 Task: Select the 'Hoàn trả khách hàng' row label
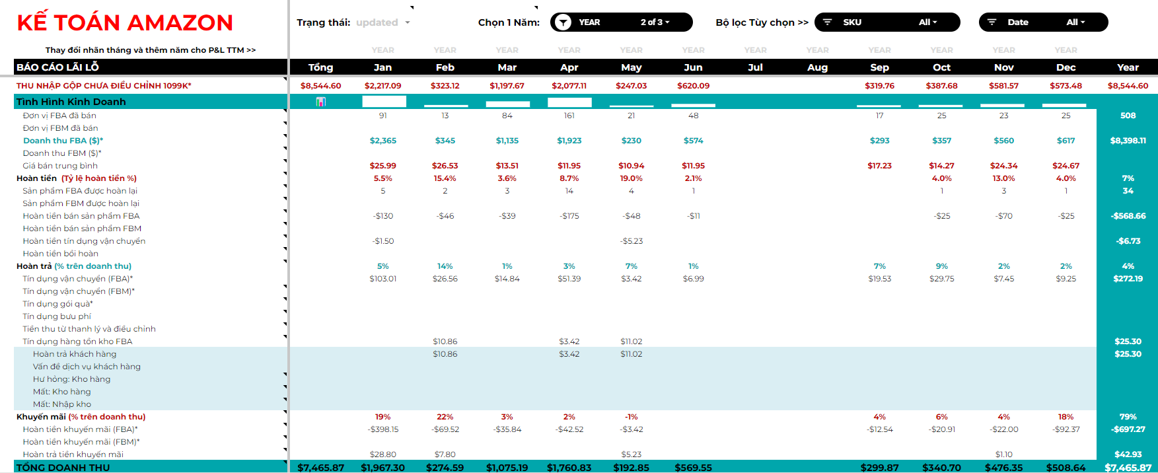click(75, 354)
